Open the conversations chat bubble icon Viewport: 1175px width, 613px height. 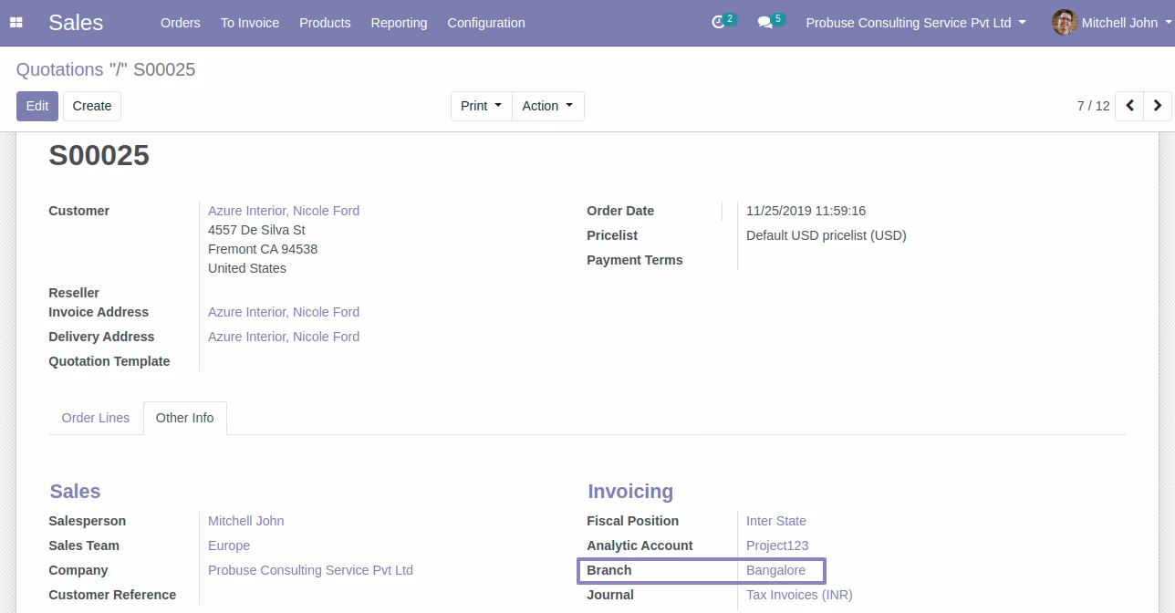tap(764, 23)
